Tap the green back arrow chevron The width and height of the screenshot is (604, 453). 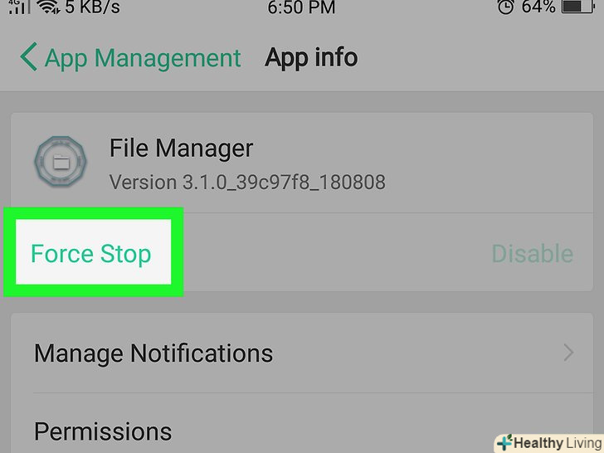pyautogui.click(x=28, y=56)
